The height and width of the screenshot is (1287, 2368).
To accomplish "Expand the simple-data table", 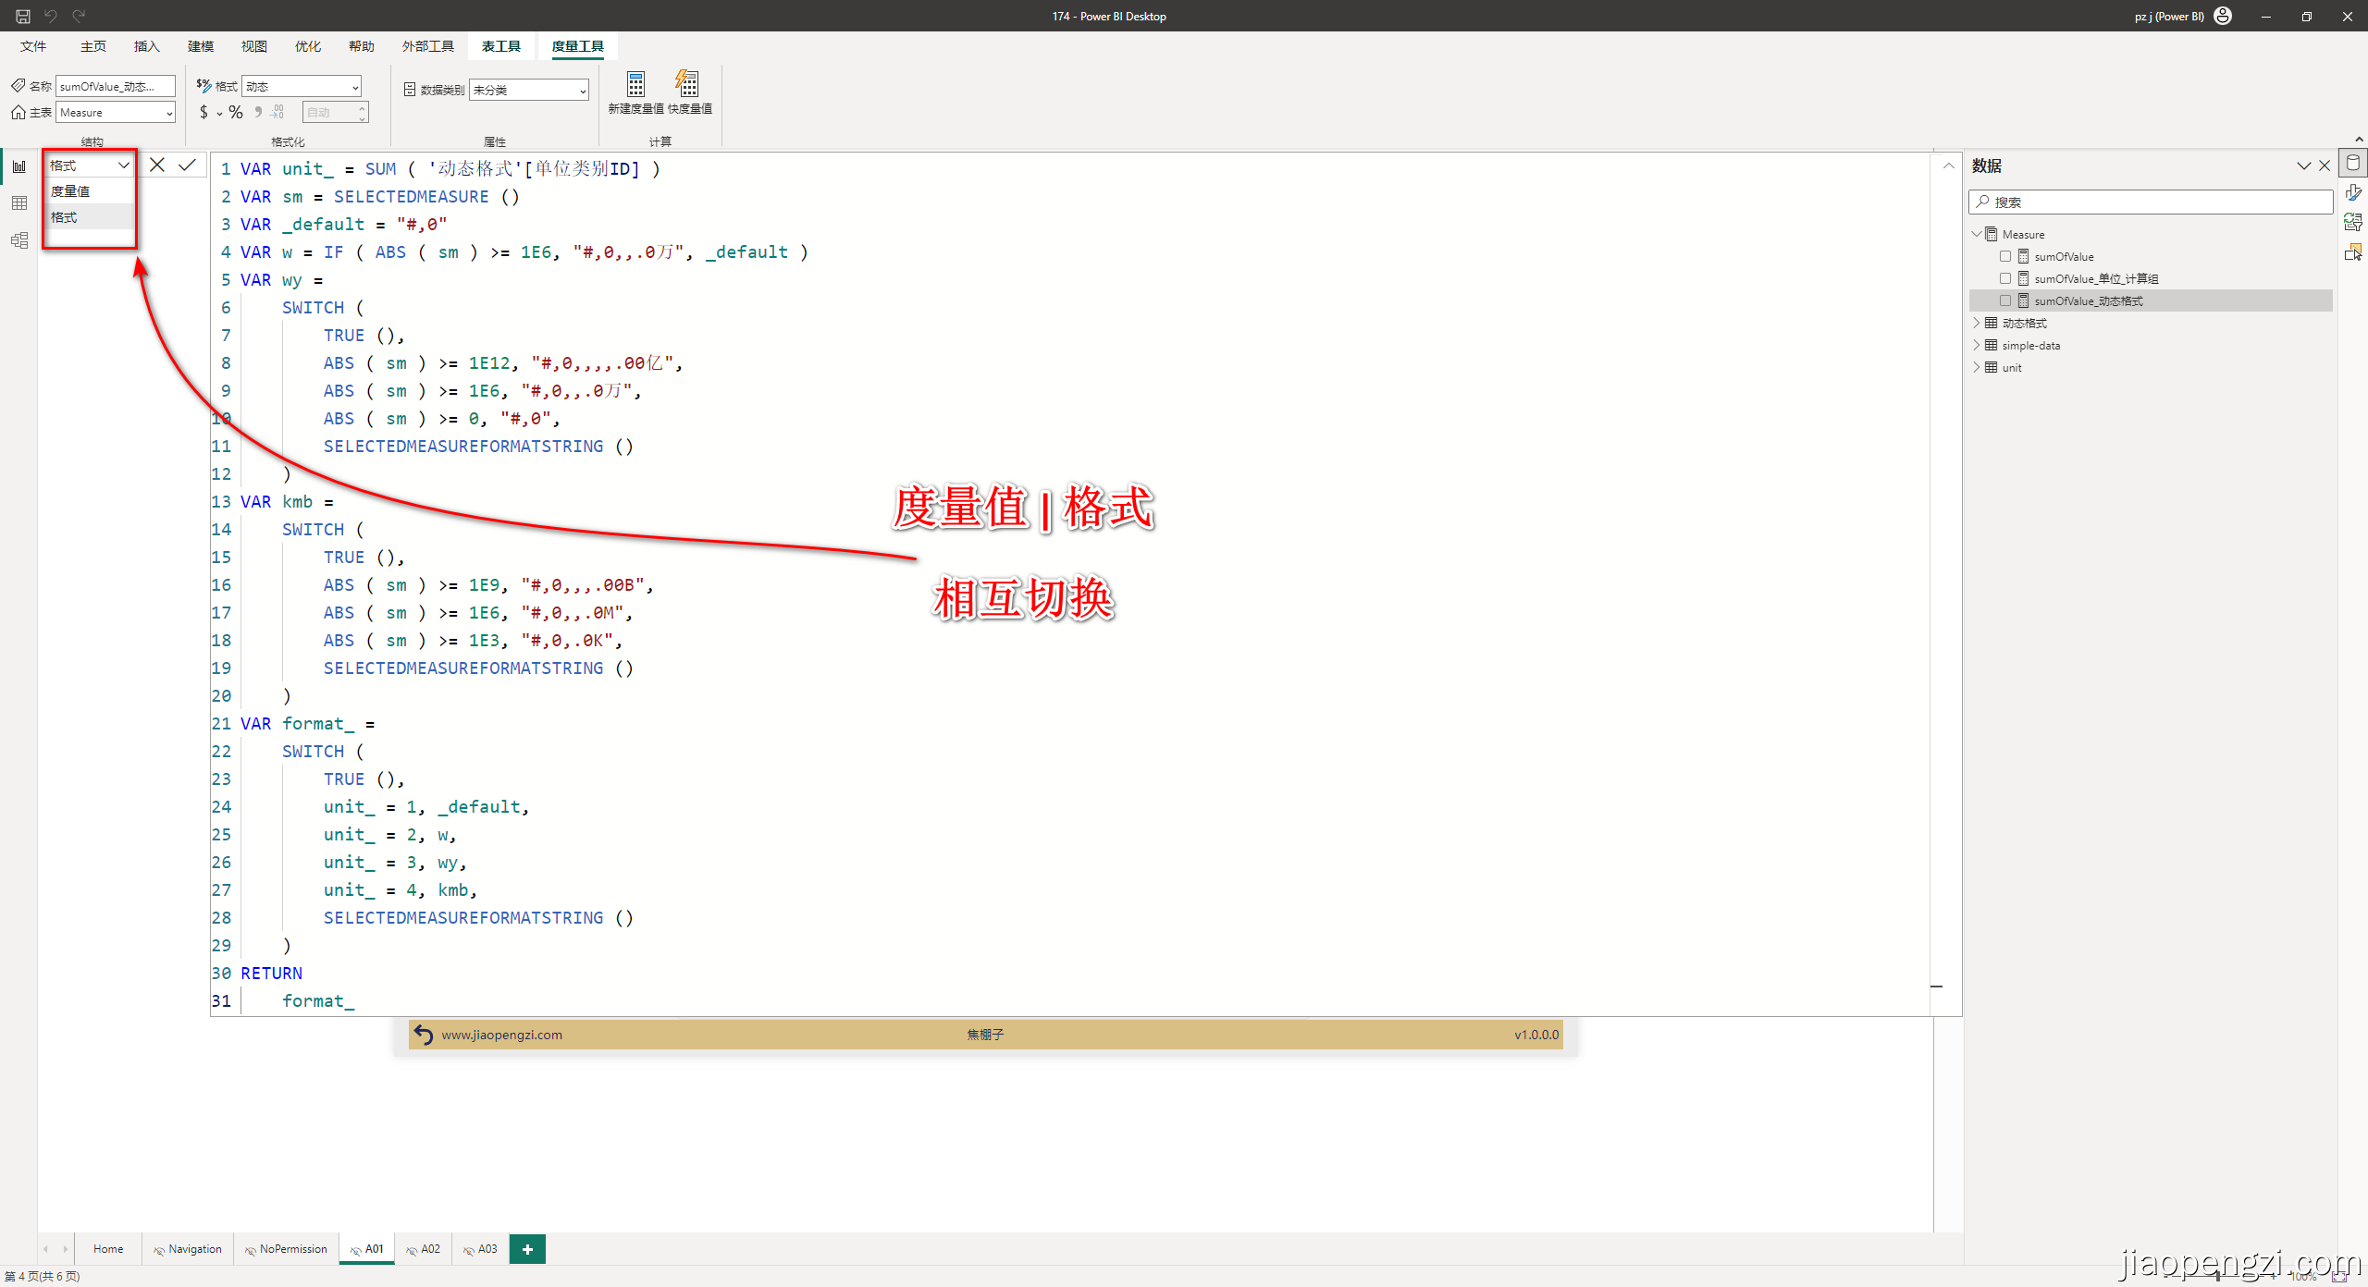I will (x=1977, y=345).
